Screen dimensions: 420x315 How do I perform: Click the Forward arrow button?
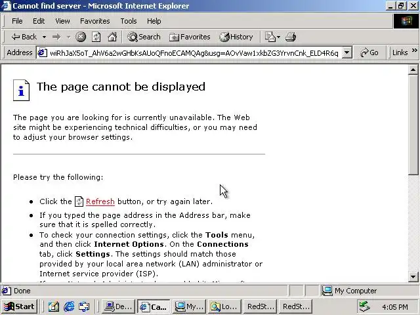click(56, 37)
